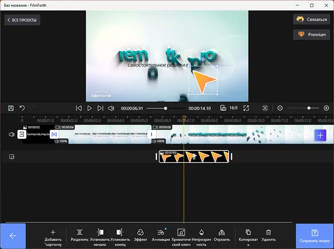The image size is (334, 249).
Task: Split the clip with Разделить
Action: point(79,236)
